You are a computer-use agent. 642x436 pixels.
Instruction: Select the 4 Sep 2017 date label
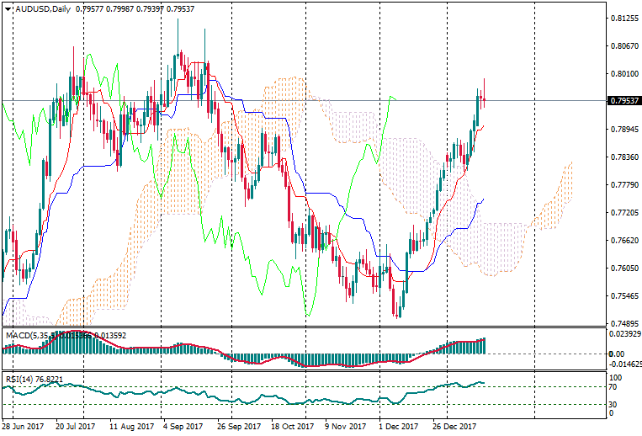click(x=183, y=427)
